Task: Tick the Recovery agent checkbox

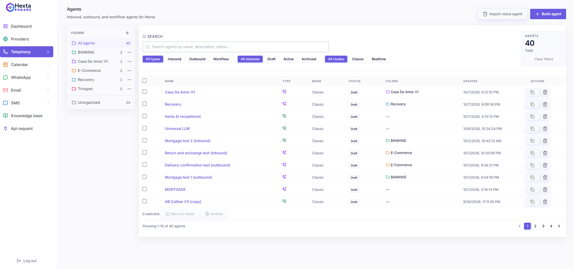Action: tap(145, 104)
